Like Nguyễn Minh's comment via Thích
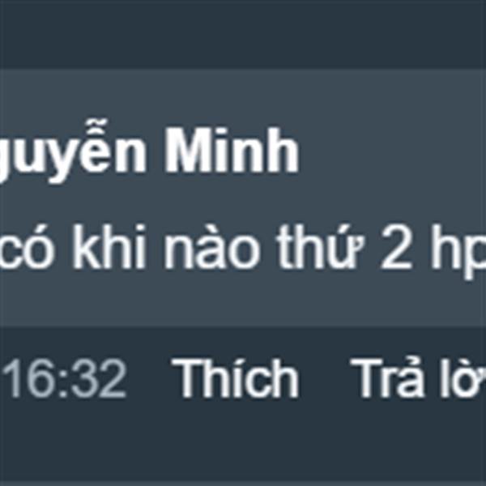Image resolution: width=486 pixels, height=486 pixels. tap(235, 377)
